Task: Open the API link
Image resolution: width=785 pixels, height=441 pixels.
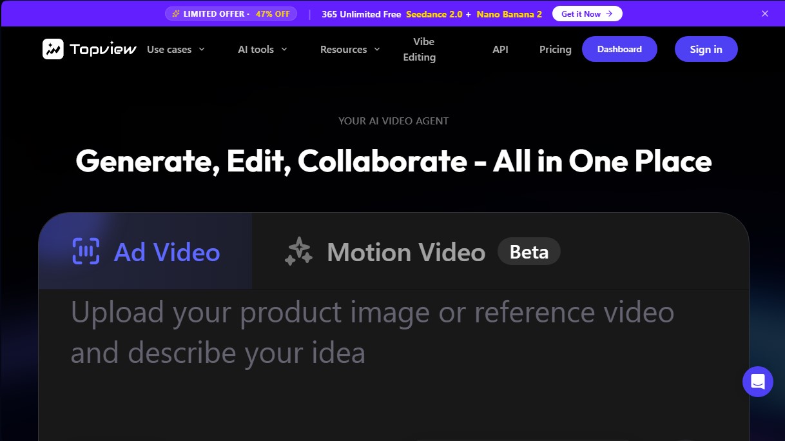Action: pyautogui.click(x=500, y=49)
